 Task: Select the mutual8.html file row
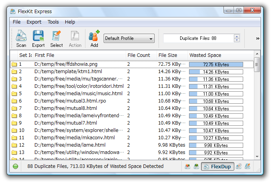[x=132, y=108]
